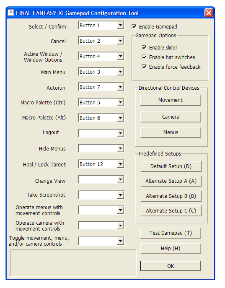Viewport: 225px width, 288px height.
Task: Click the application icon in title bar
Action: pyautogui.click(x=11, y=13)
